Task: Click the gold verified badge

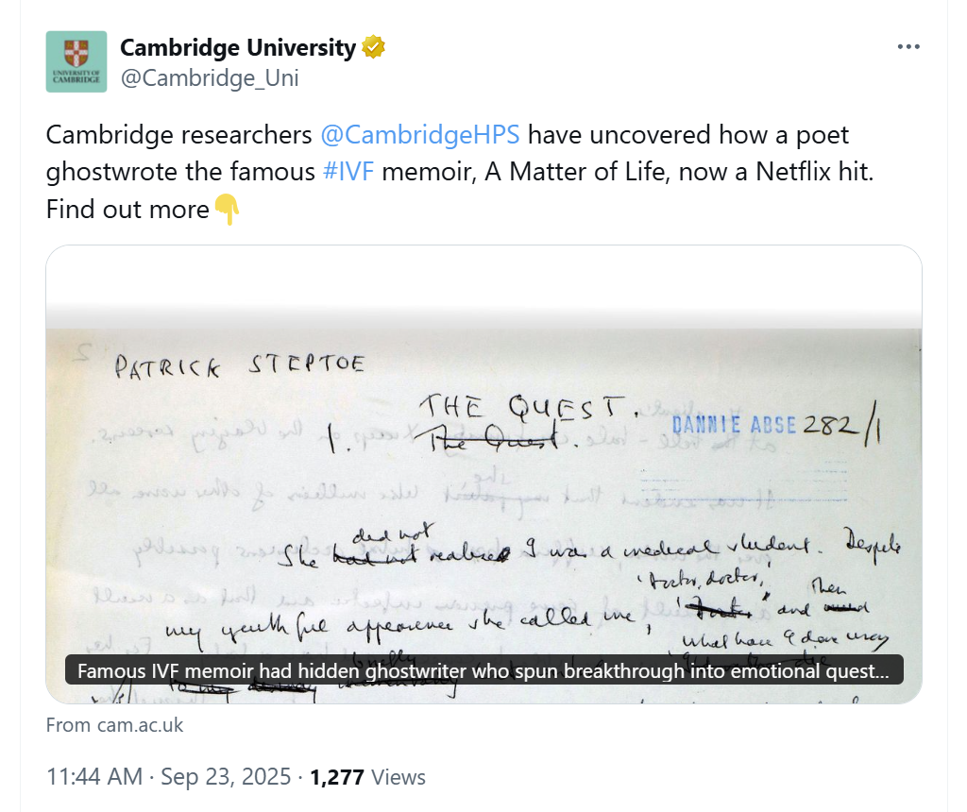Action: (x=374, y=47)
